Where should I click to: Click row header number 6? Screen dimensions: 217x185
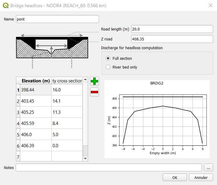(18, 146)
